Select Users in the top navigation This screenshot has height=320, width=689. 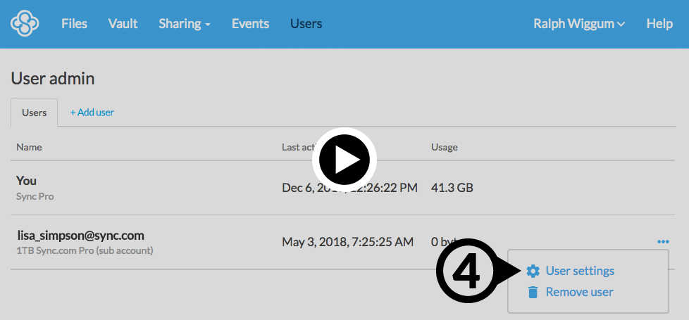click(x=306, y=24)
